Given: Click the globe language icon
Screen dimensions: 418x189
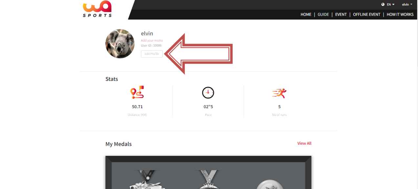Looking at the screenshot, I should (x=383, y=5).
